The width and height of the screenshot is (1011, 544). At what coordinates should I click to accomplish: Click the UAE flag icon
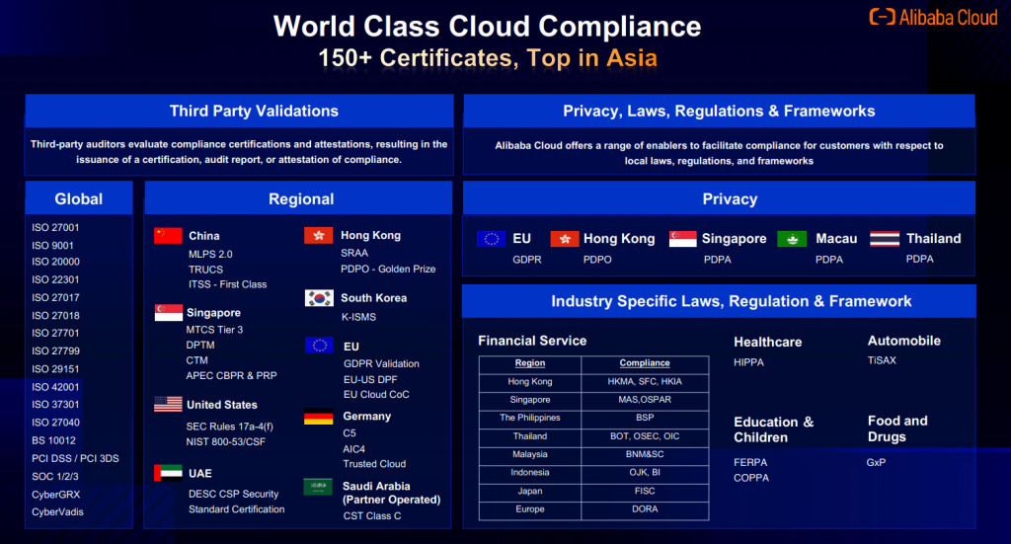(168, 473)
